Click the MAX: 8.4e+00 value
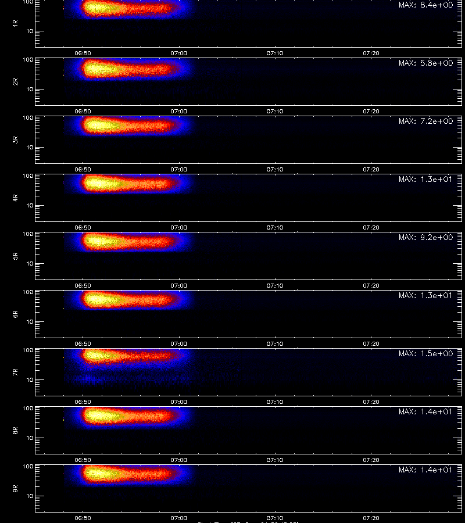The image size is (465, 523). (425, 5)
